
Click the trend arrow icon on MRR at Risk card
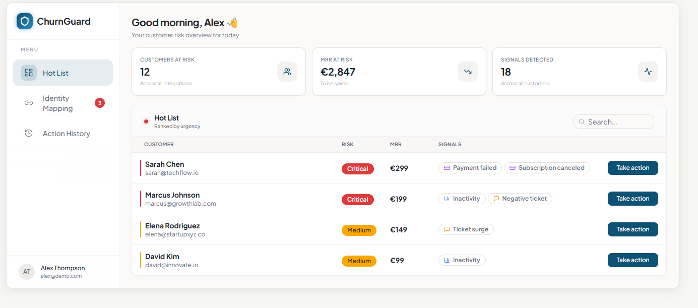(467, 72)
